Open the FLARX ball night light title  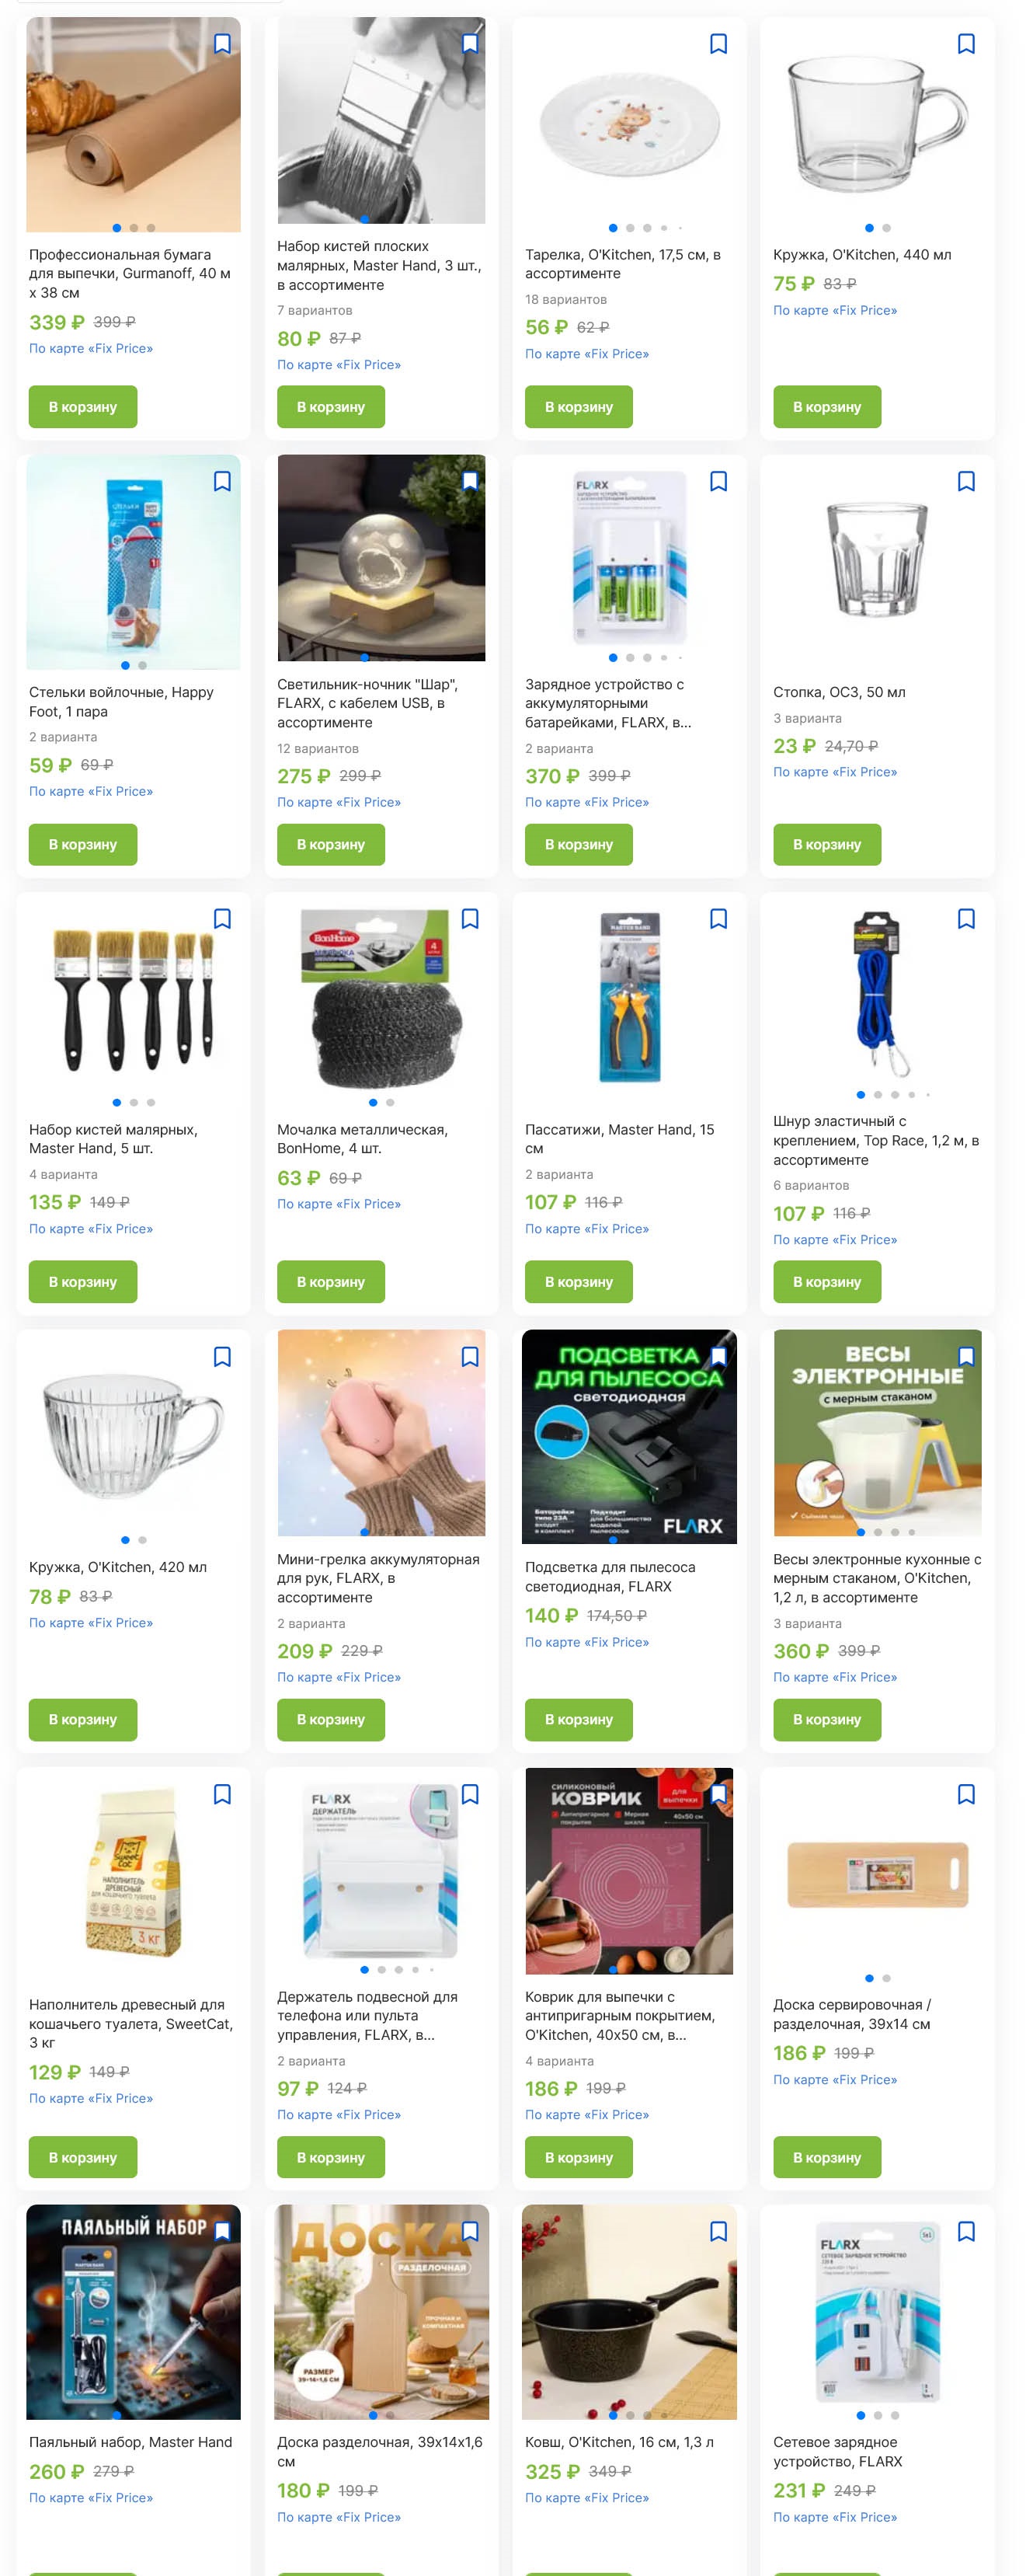pyautogui.click(x=367, y=703)
